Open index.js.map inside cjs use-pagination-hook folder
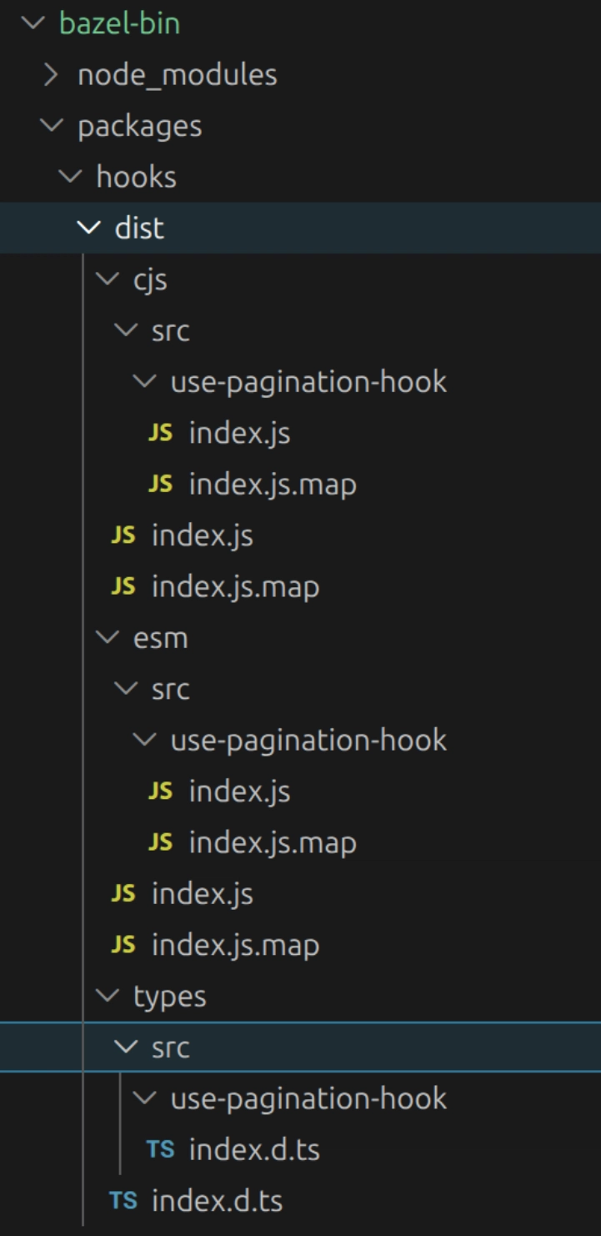Screen dimensions: 601x1236 point(272,485)
